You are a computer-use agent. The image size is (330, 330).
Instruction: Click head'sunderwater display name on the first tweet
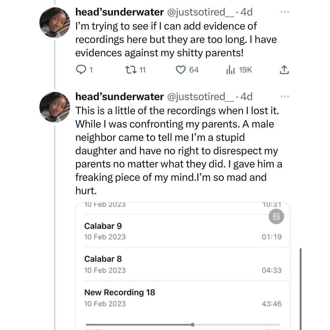pos(119,12)
